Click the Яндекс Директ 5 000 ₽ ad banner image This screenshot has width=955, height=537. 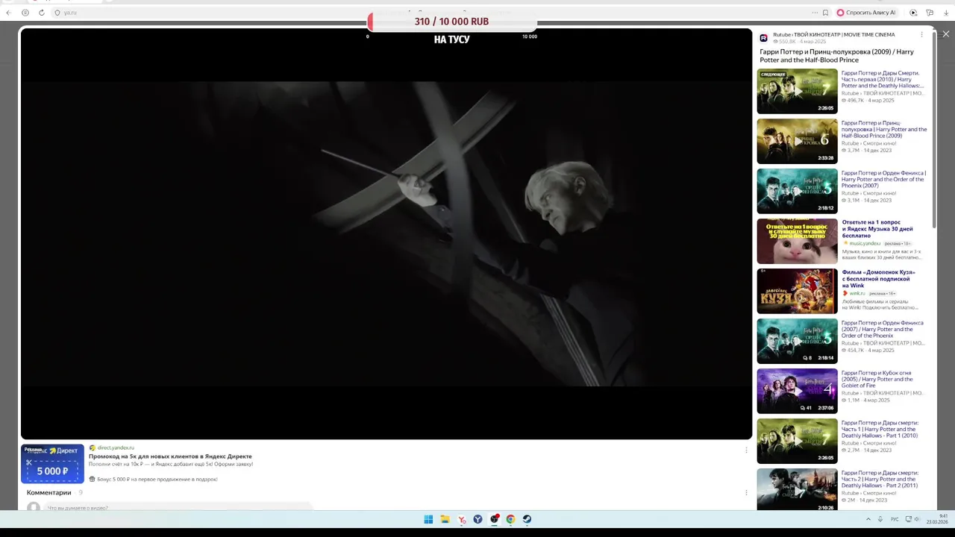pos(52,463)
